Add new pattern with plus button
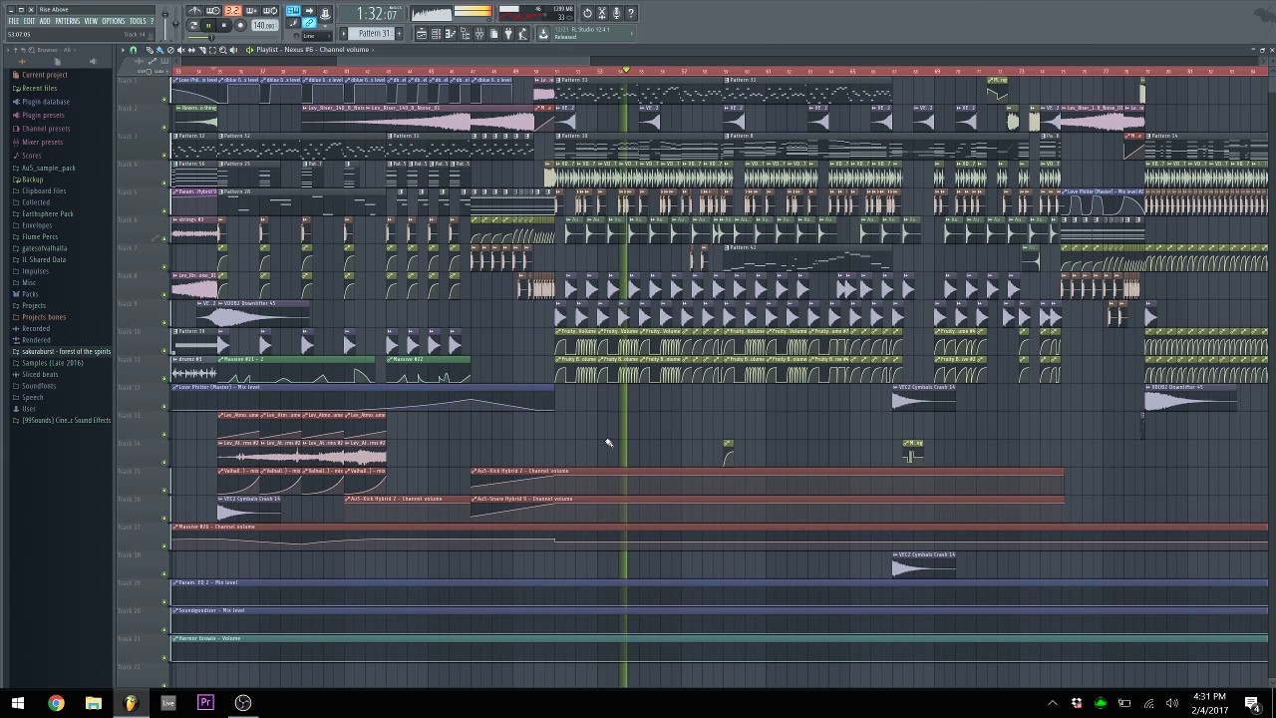 (x=399, y=34)
